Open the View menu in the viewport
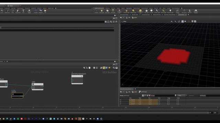 click(x=124, y=22)
